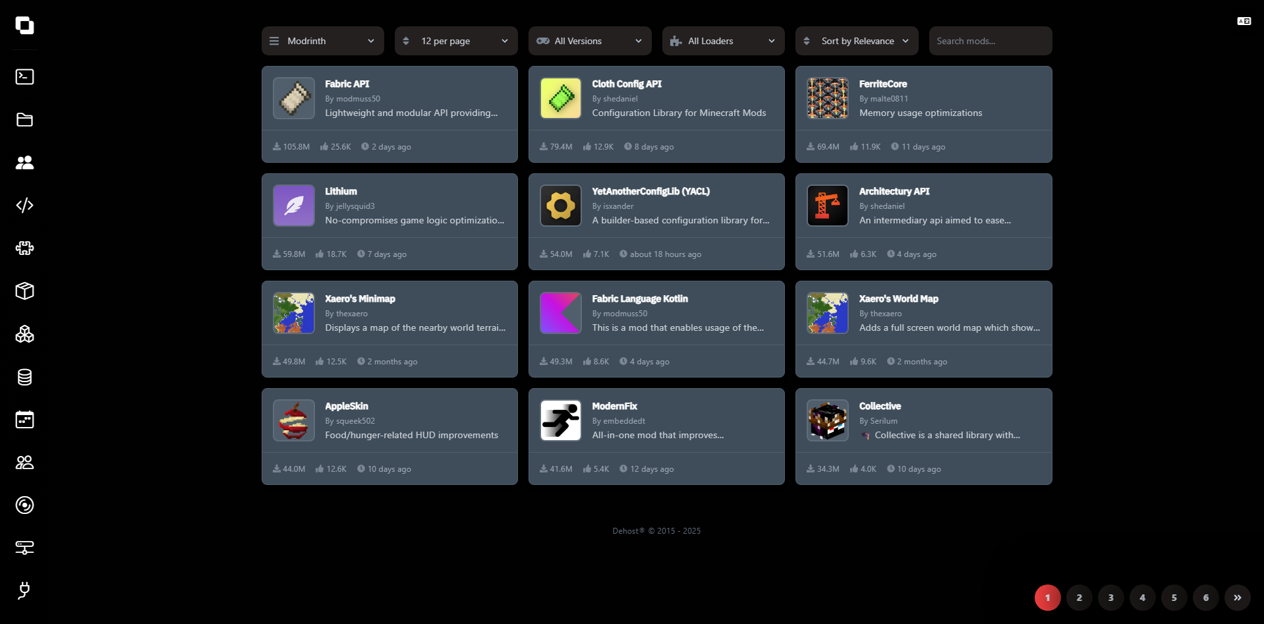The height and width of the screenshot is (624, 1264).
Task: Click the power plug icon in sidebar
Action: coord(24,590)
